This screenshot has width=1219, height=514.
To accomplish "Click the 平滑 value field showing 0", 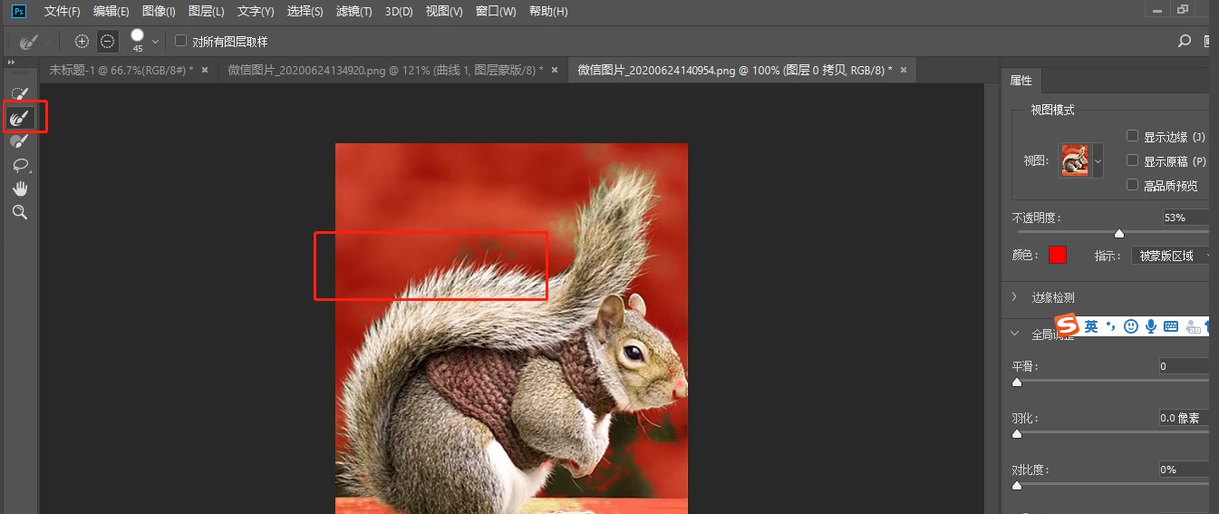I will pos(1184,366).
